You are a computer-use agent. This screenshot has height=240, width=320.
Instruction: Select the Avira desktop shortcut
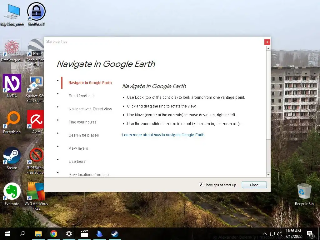coord(36,122)
